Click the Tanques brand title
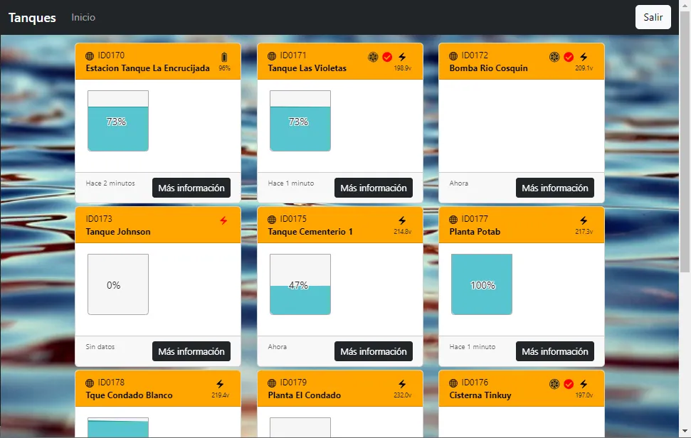691x438 pixels. pyautogui.click(x=32, y=18)
